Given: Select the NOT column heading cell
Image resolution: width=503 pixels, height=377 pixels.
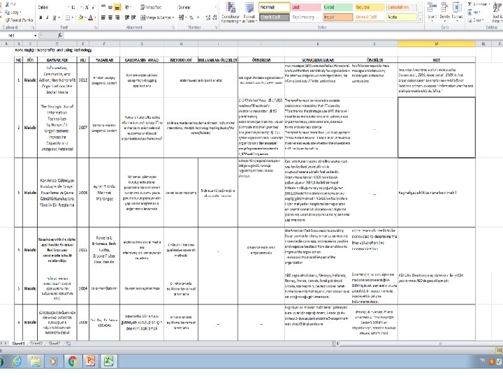Looking at the screenshot, I should click(x=436, y=60).
